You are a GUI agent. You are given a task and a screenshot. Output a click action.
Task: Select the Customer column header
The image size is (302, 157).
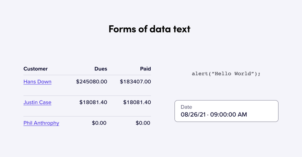tap(35, 69)
